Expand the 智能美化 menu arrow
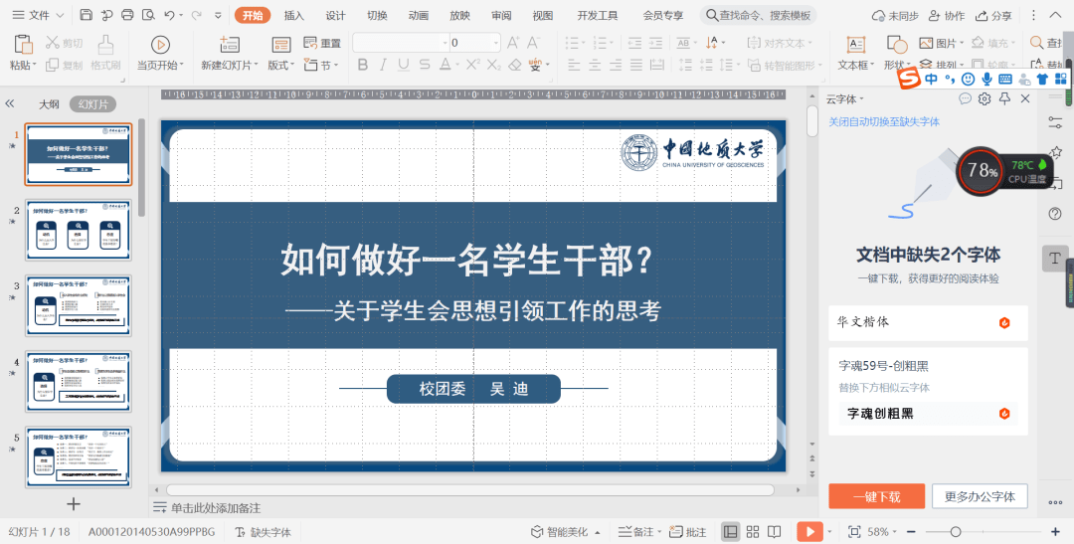The height and width of the screenshot is (544, 1074). 598,532
